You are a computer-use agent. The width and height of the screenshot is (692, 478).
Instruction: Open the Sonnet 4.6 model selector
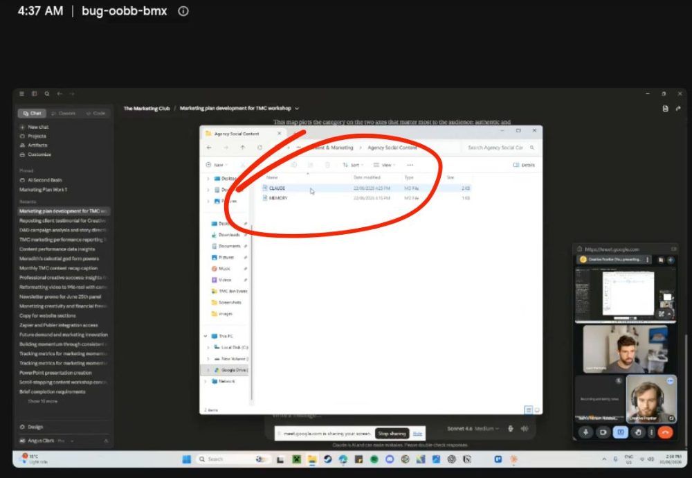point(473,429)
